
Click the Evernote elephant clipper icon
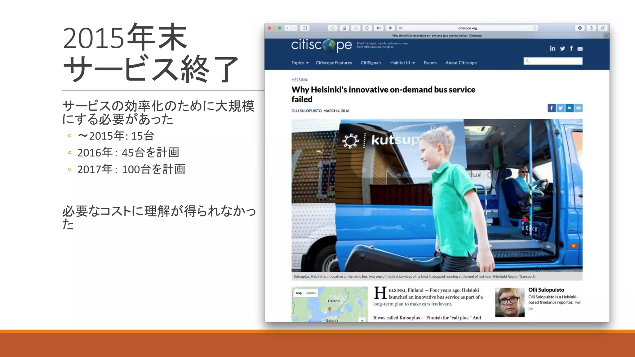click(390, 28)
